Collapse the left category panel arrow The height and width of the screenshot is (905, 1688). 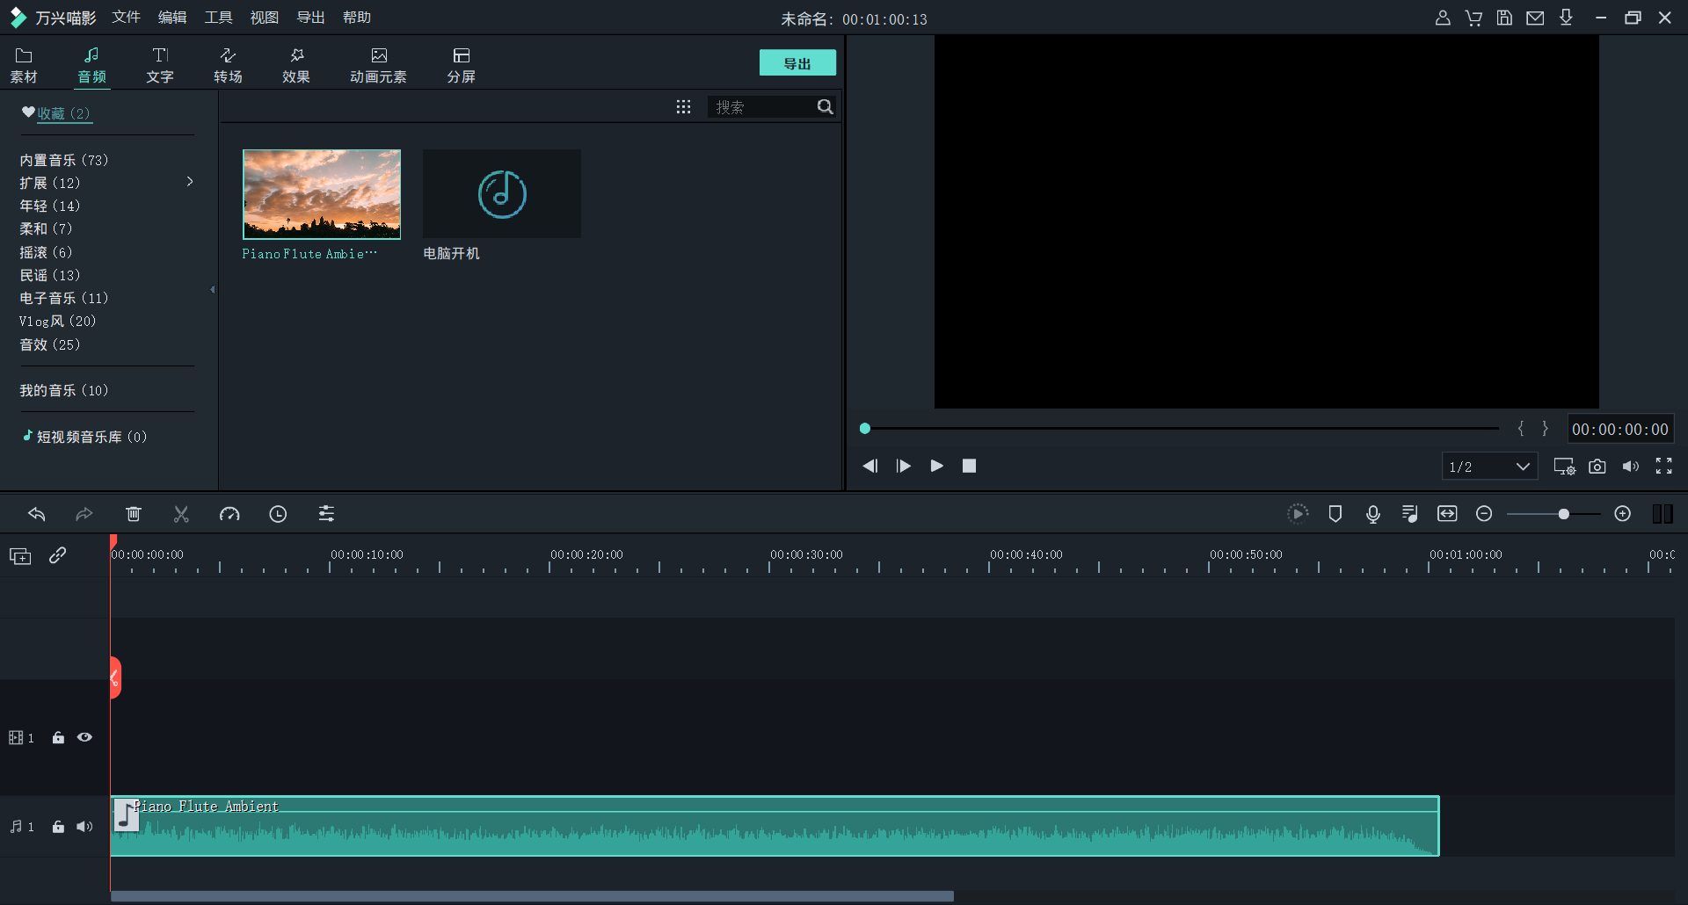pos(213,289)
